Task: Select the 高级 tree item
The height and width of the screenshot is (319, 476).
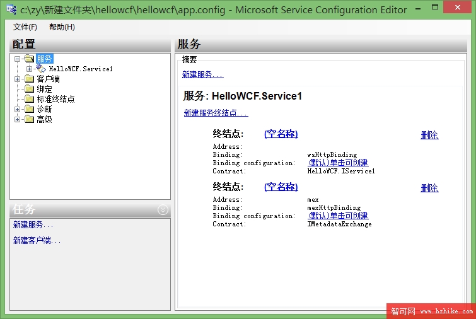Action: 44,119
